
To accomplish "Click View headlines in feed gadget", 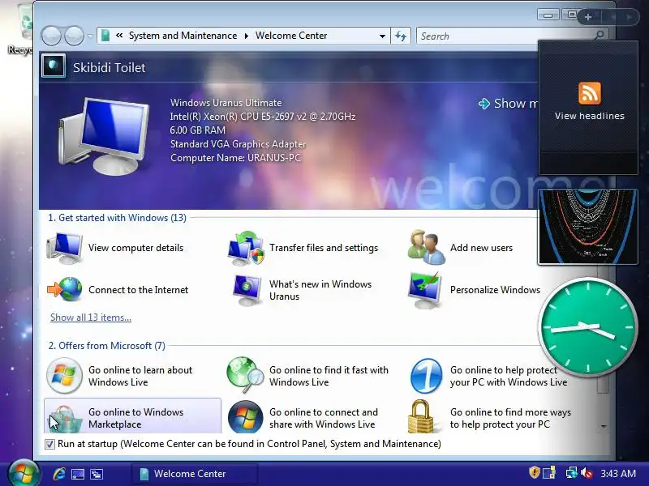I will point(590,116).
